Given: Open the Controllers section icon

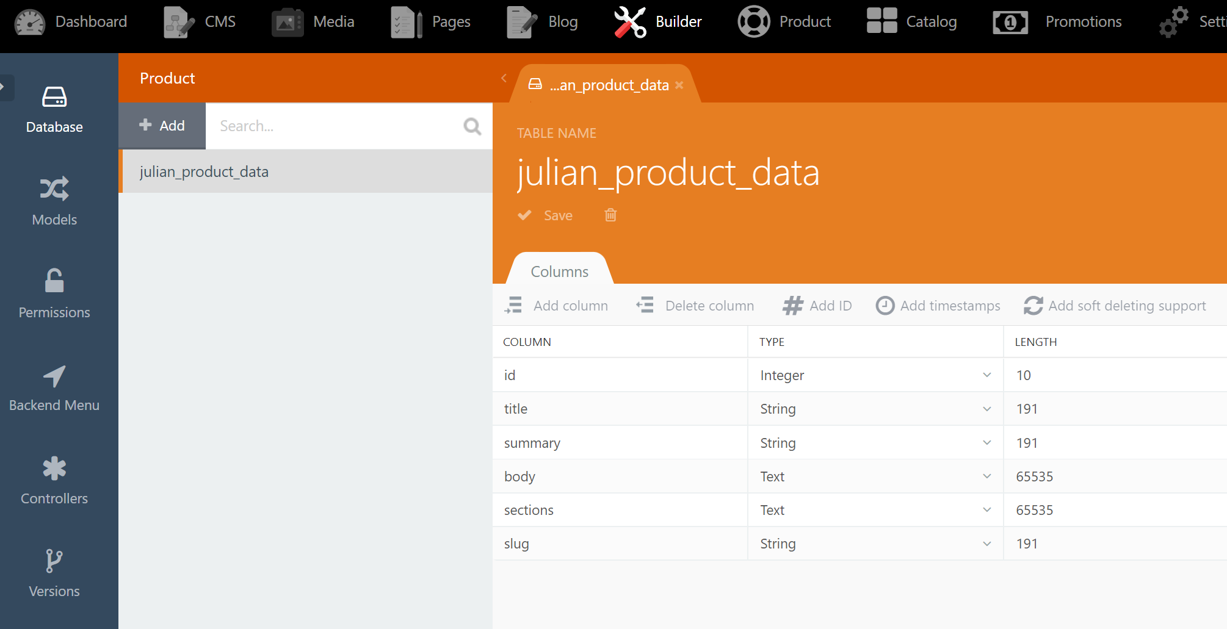Looking at the screenshot, I should 54,469.
